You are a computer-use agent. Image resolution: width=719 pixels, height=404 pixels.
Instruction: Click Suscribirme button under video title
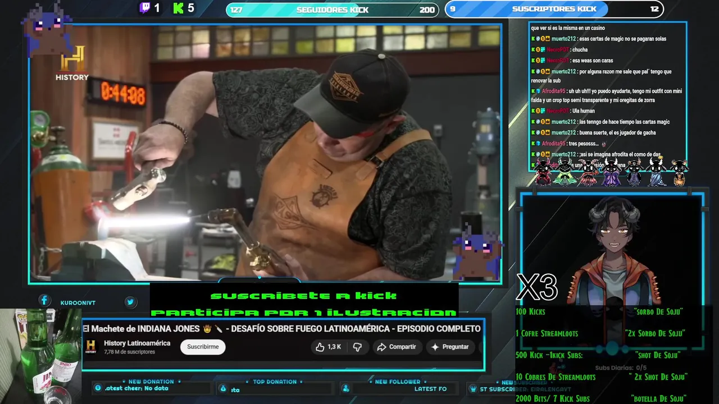[x=203, y=347]
